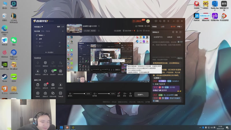The width and height of the screenshot is (231, 130).
Task: Add a new scene with plus icon
Action: coord(63,31)
